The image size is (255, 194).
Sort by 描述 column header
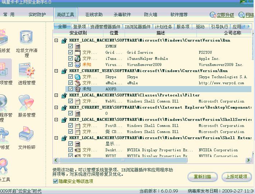[x=161, y=33]
